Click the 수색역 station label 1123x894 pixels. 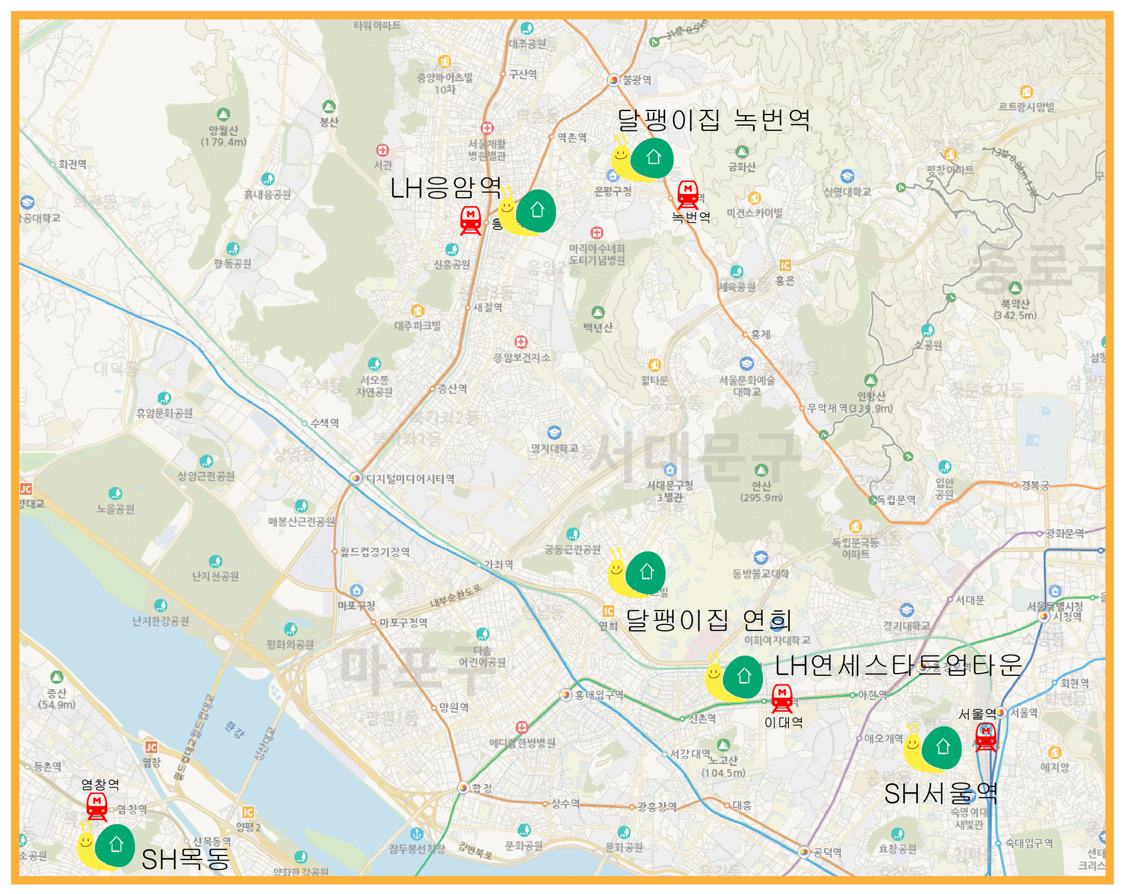point(325,423)
